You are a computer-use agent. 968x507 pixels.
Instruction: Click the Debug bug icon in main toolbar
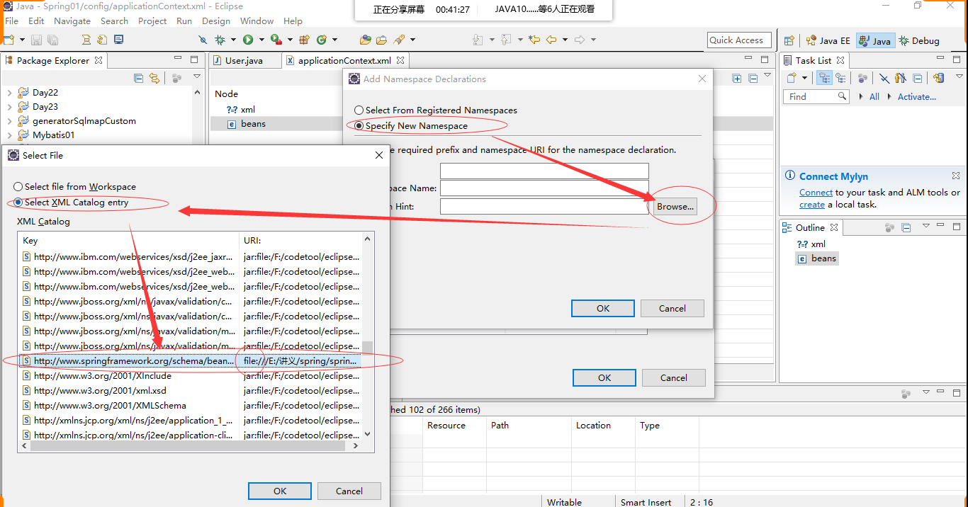pyautogui.click(x=220, y=40)
